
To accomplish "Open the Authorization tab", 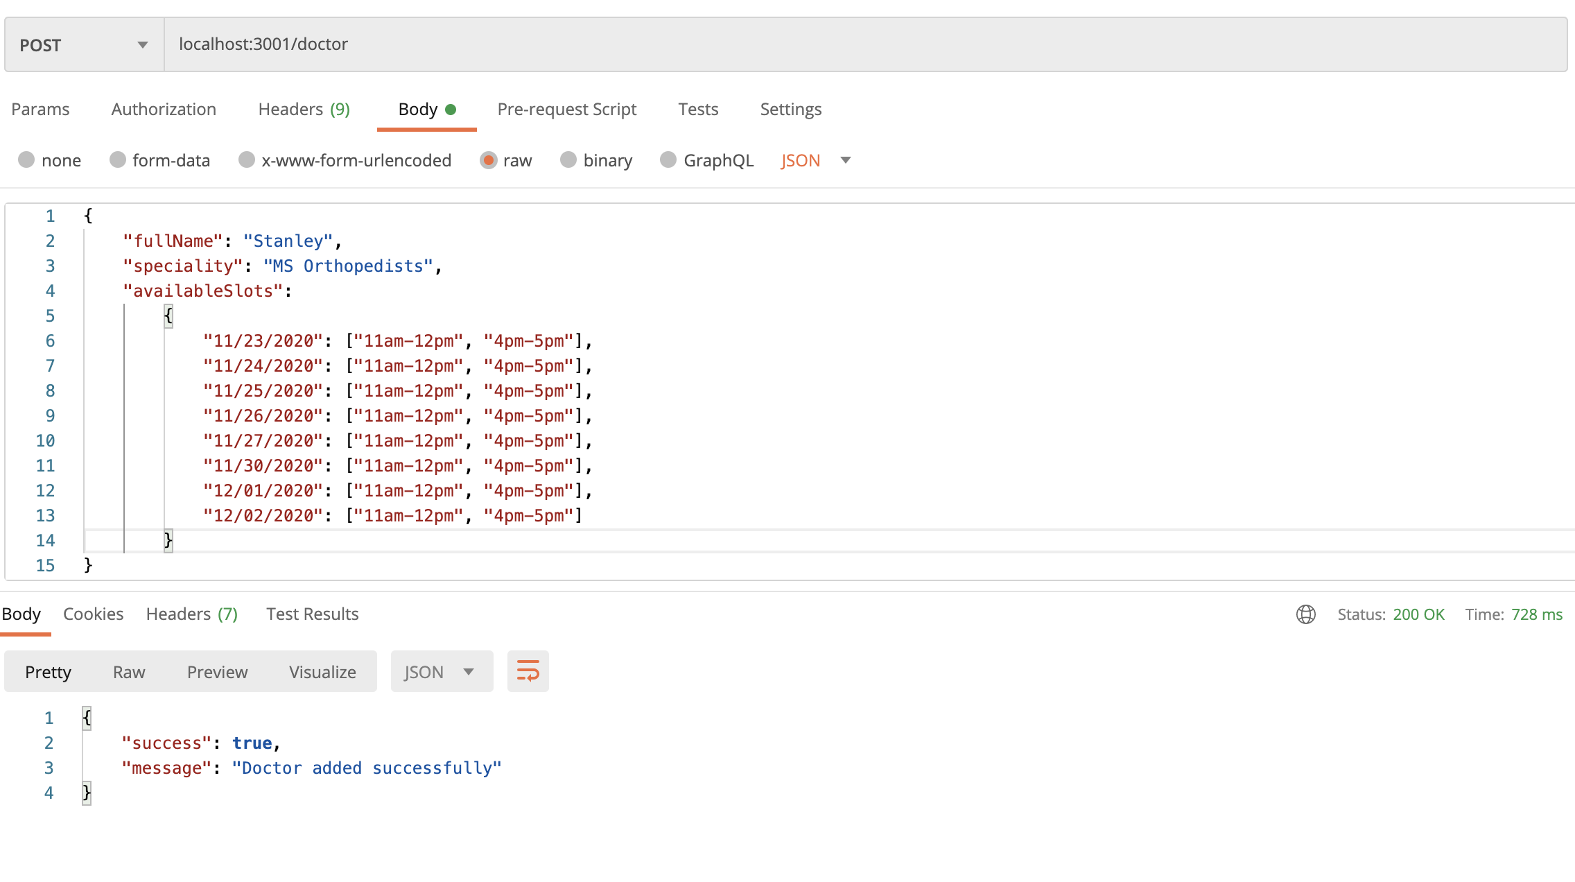I will (x=164, y=109).
